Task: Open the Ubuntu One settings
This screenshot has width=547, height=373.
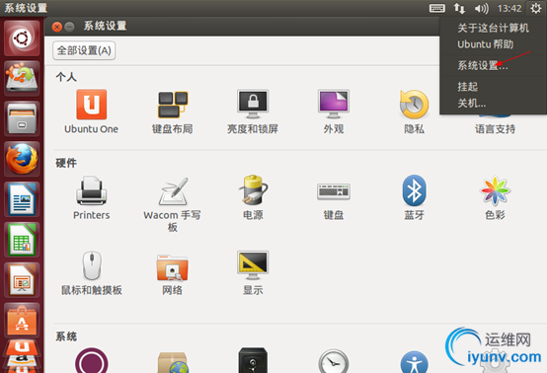Action: pyautogui.click(x=92, y=112)
